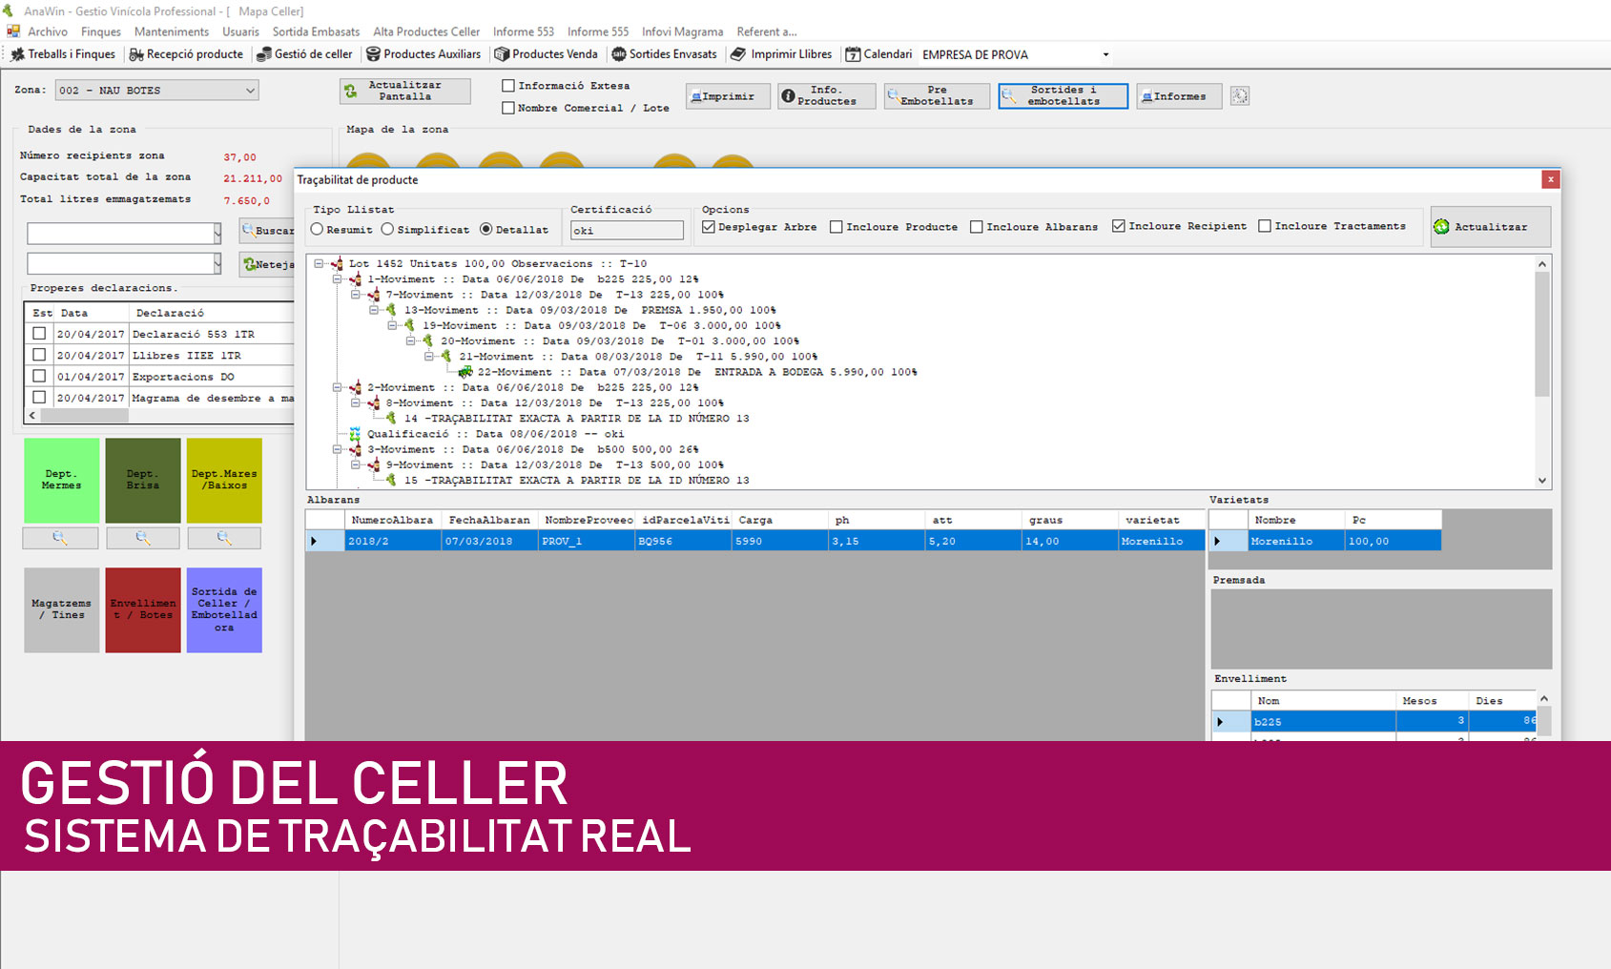This screenshot has width=1611, height=969.
Task: Open the Calendari toolbar item
Action: (878, 54)
